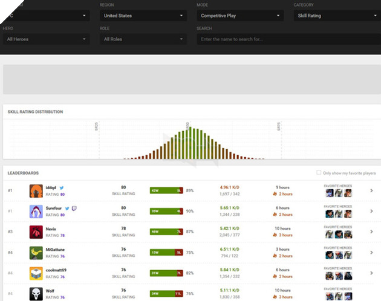Click coolmatt69's avatar icon
The image size is (381, 301).
click(36, 273)
